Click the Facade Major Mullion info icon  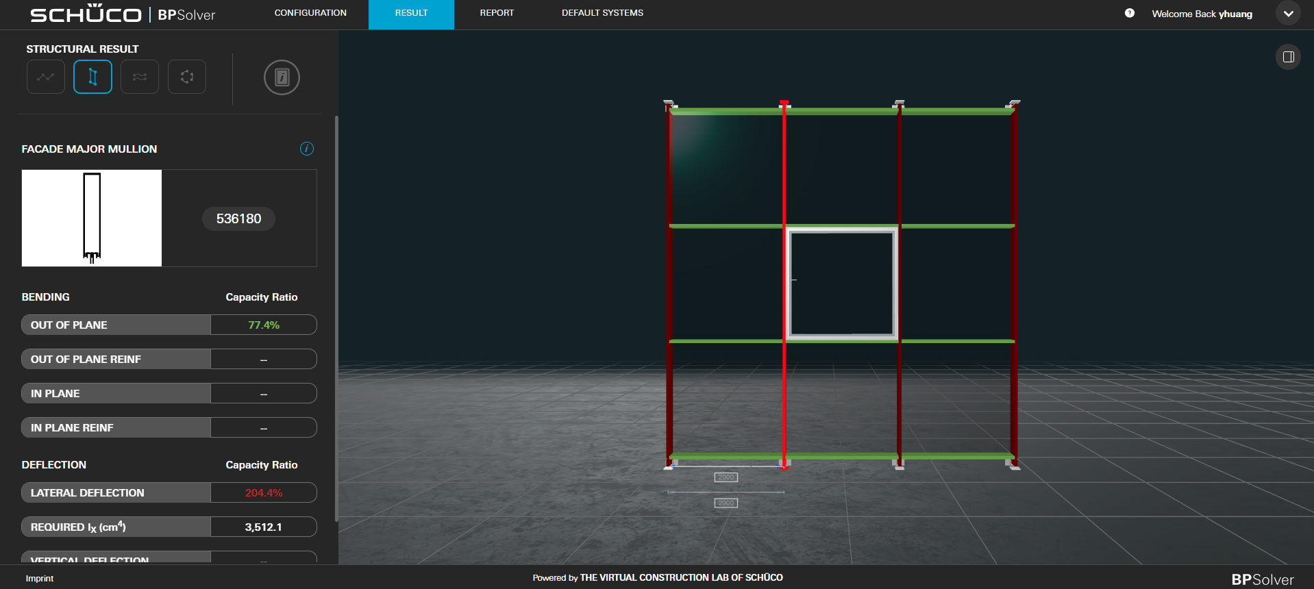(x=307, y=149)
